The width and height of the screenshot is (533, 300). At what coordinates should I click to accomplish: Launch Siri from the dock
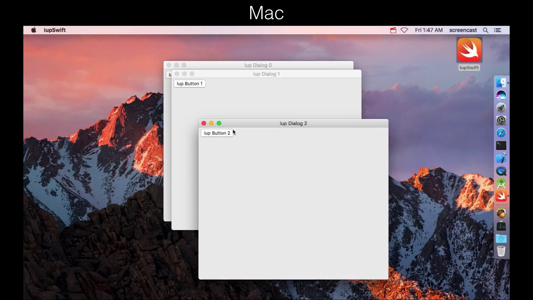[501, 95]
